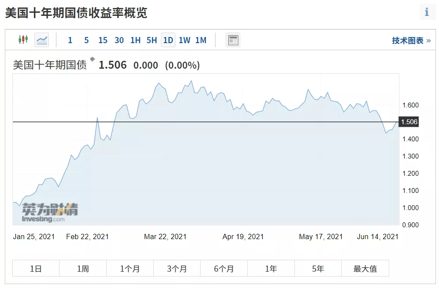Screen dimensions: 439x288
Task: Click the 最大值 range button
Action: coord(365,269)
